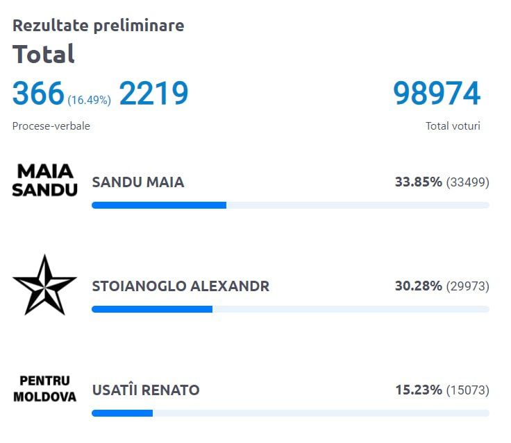The height and width of the screenshot is (443, 511).
Task: Click the Total section title
Action: (x=44, y=54)
